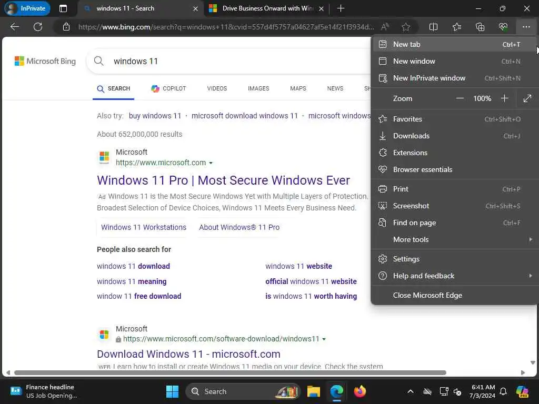This screenshot has height=404, width=539.
Task: Open a new tab with plus button
Action: 341,8
